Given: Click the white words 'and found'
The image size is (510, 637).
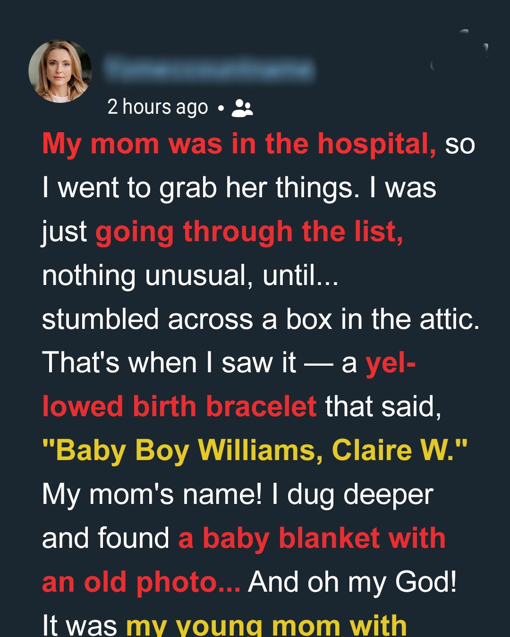Looking at the screenshot, I should click(105, 538).
